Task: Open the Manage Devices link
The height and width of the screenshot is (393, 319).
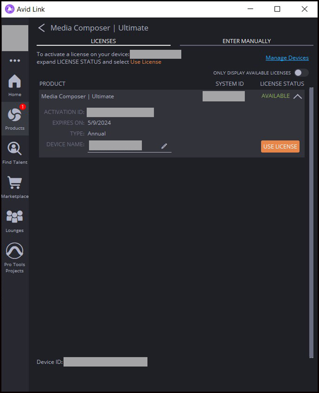Action: (x=287, y=58)
